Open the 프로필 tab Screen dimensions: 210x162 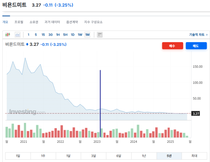[19, 22]
